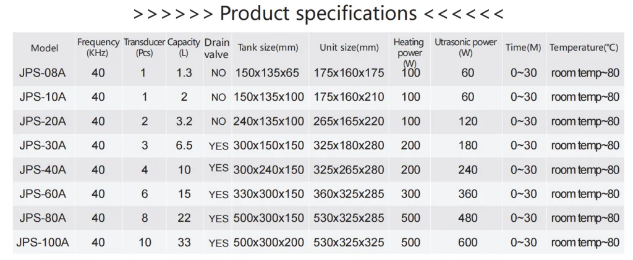Select the Temperature(℃) column header

(x=584, y=48)
